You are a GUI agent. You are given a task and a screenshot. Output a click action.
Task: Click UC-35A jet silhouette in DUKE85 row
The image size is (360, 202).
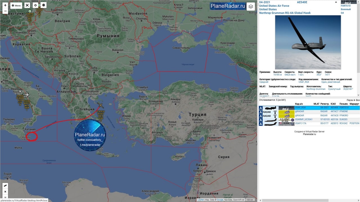pyautogui.click(x=271, y=120)
